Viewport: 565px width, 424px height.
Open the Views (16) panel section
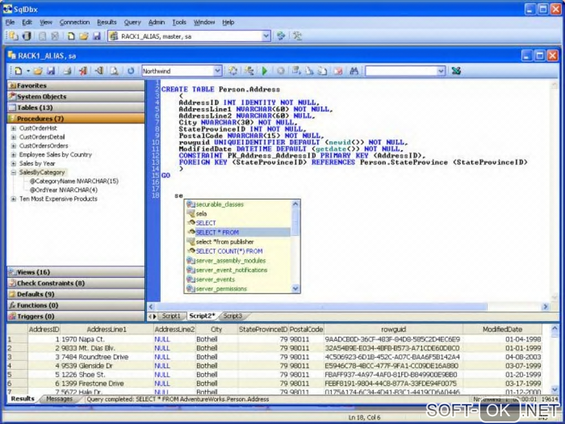click(33, 272)
